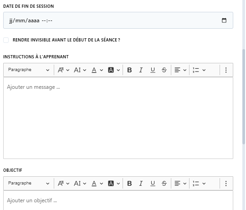Apply Strikethrough in Instructions editor toolbar
Viewport: 246px width, 210px height.
coord(164,70)
